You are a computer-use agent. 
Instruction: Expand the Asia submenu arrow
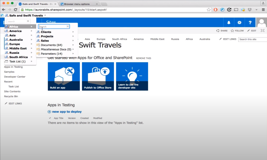pyautogui.click(x=31, y=35)
